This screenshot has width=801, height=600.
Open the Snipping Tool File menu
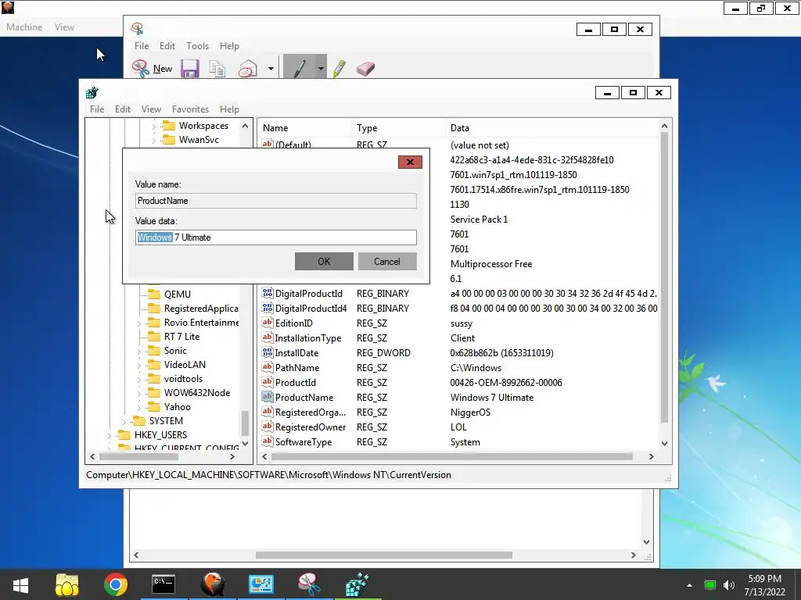[142, 46]
